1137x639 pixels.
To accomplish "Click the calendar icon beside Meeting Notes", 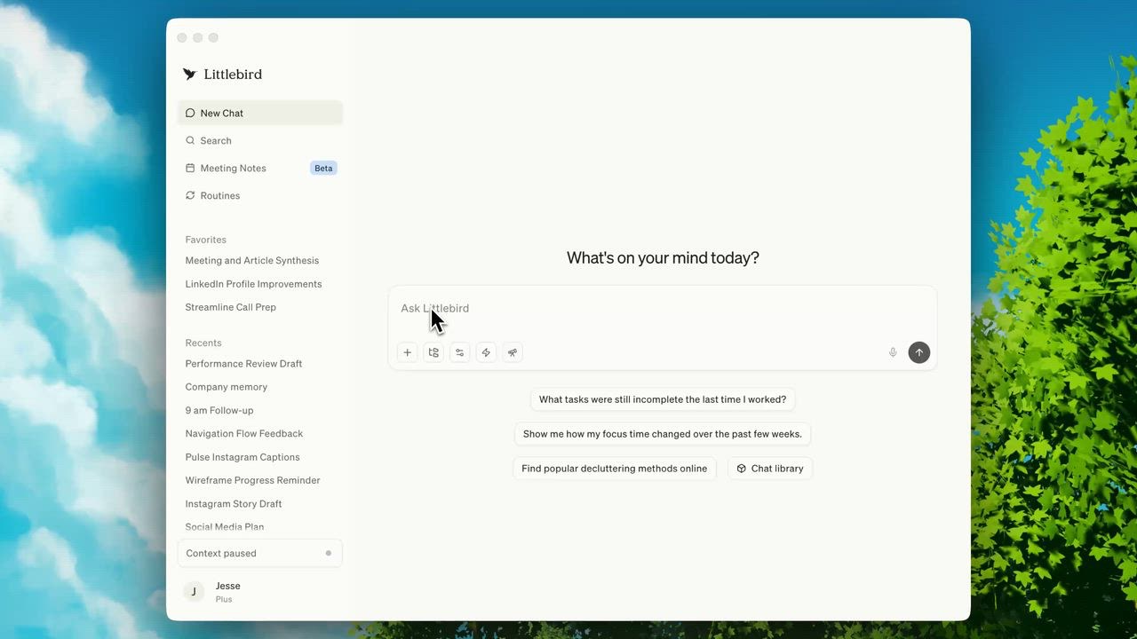I will click(190, 168).
